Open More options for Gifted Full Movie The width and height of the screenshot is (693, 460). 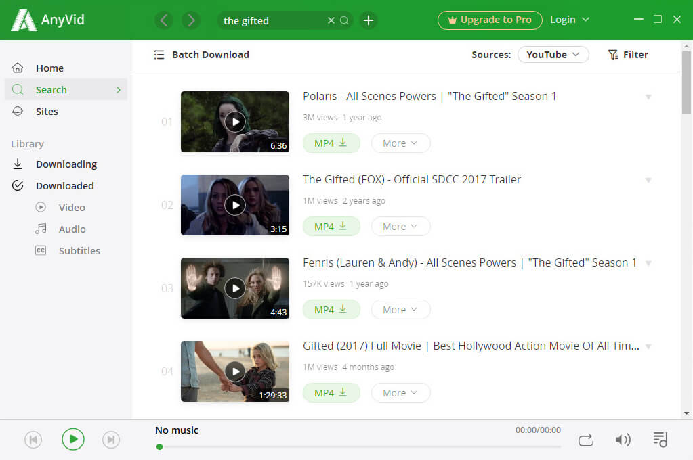coord(400,393)
